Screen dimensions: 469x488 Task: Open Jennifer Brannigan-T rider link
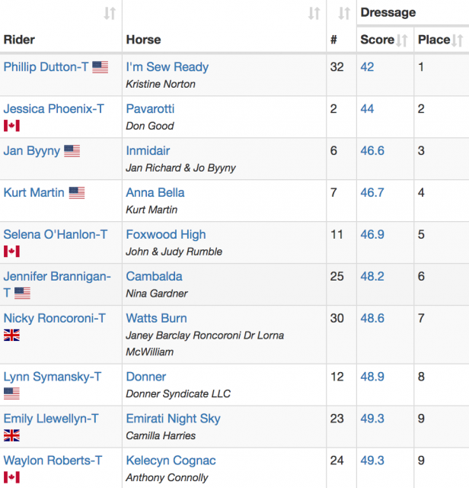pos(57,284)
